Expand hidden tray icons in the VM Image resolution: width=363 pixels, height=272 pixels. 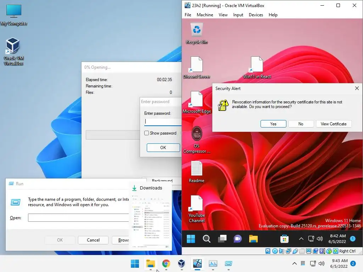tap(301, 239)
